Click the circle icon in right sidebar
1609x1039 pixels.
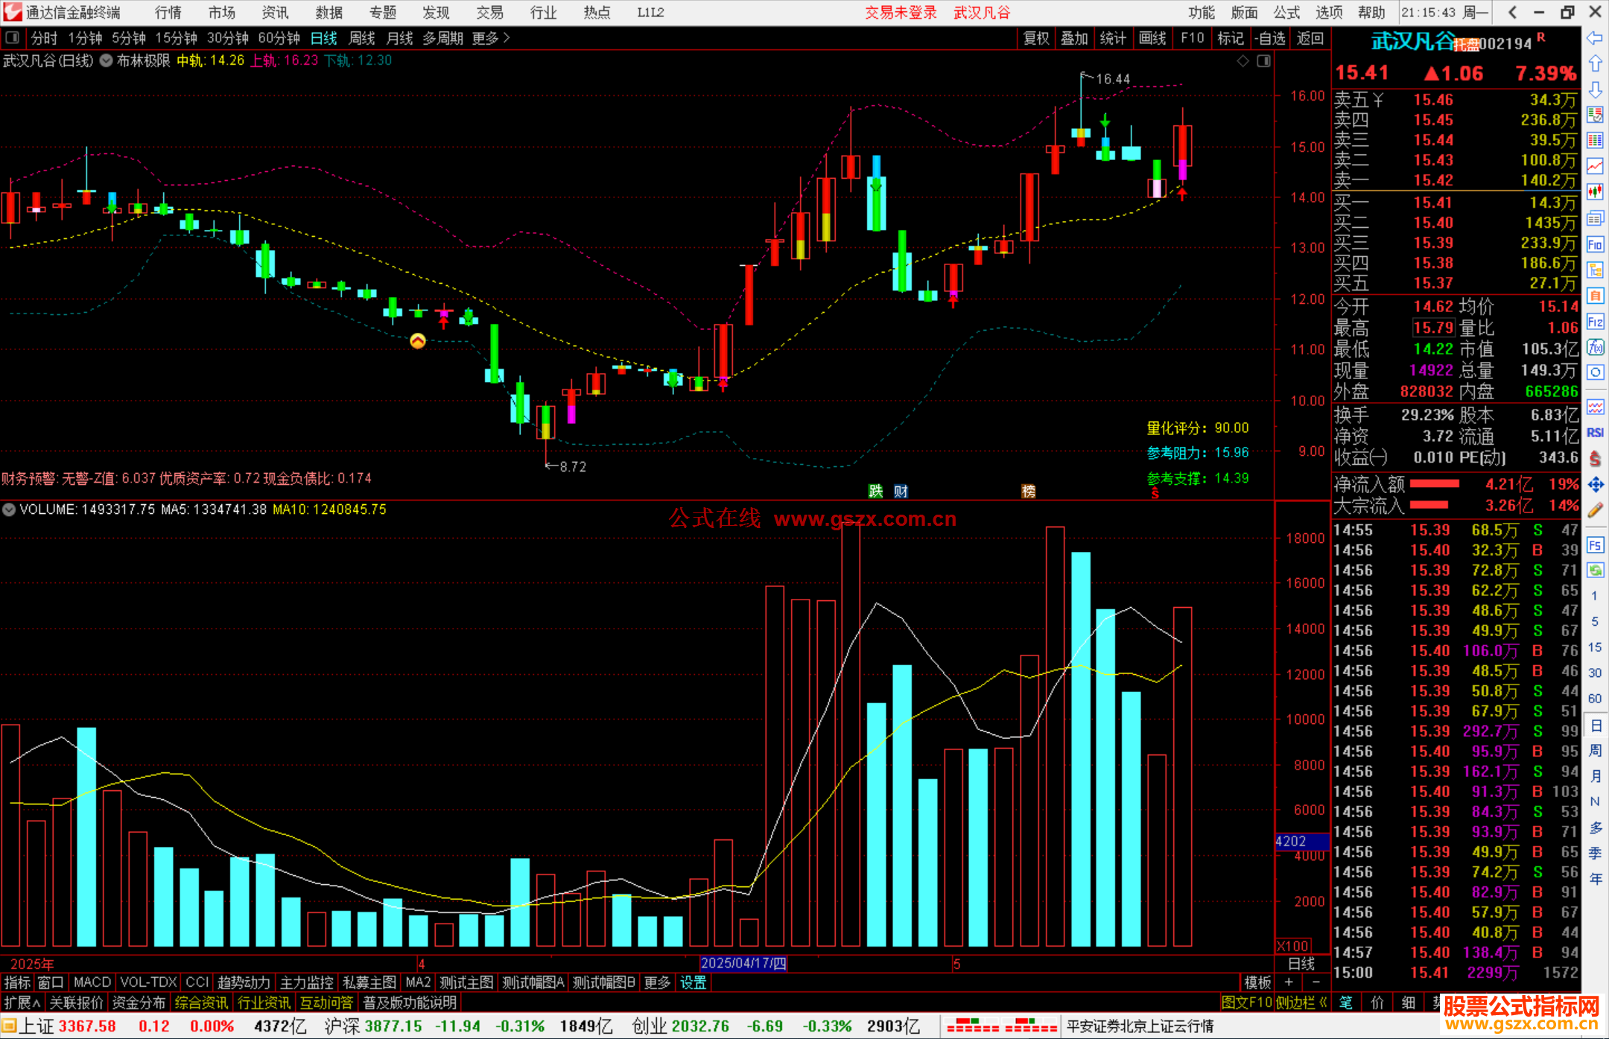(x=1595, y=372)
